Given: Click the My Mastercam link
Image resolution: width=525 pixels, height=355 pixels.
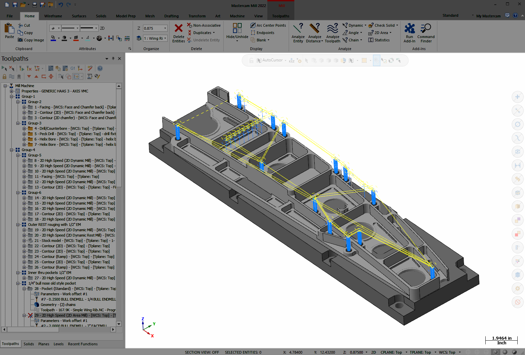Looking at the screenshot, I should click(x=488, y=16).
